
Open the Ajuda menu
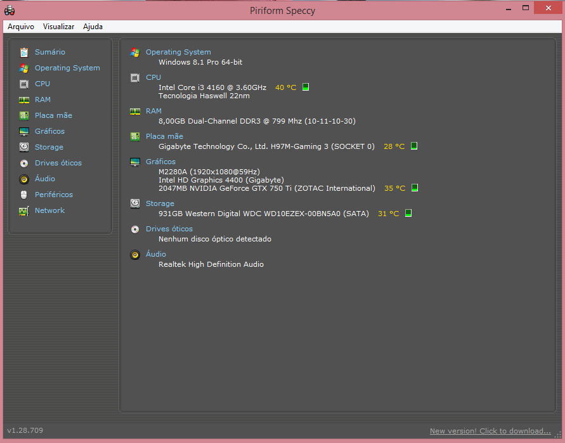(x=93, y=27)
